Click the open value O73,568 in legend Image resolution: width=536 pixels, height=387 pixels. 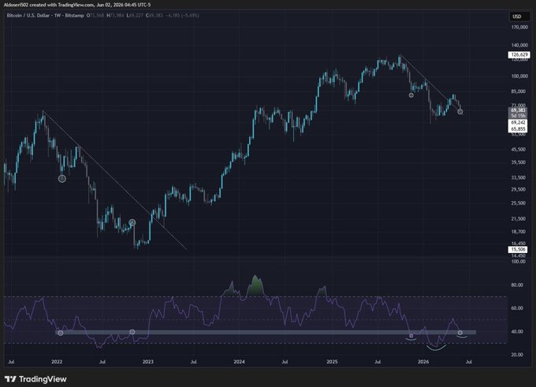coord(95,16)
